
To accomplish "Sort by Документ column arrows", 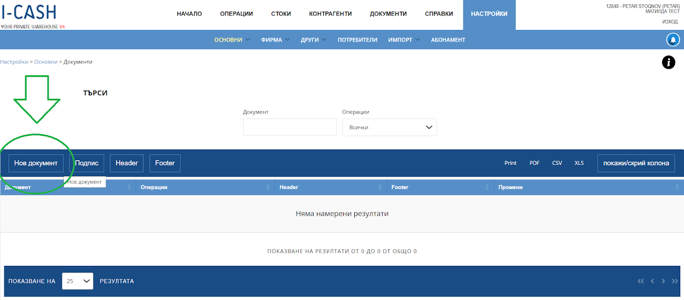I will (x=129, y=187).
